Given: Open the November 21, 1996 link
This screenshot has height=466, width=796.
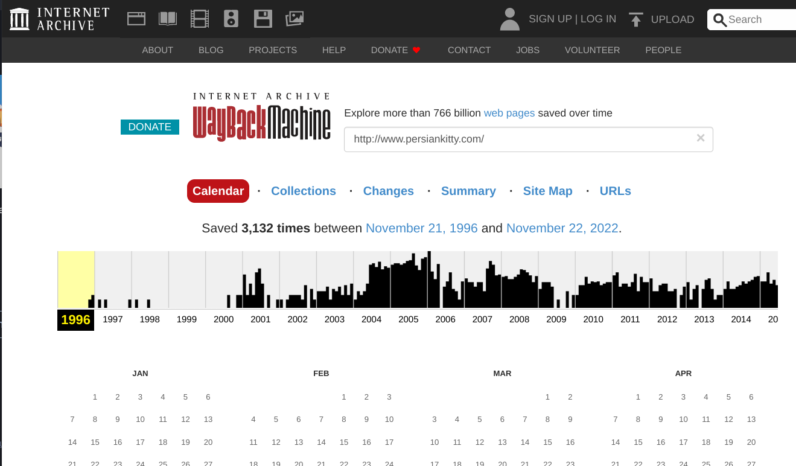Looking at the screenshot, I should (x=422, y=228).
